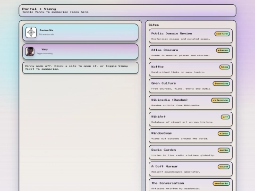Click the Portal + Vinny header title
The width and height of the screenshot is (255, 191).
click(x=39, y=9)
